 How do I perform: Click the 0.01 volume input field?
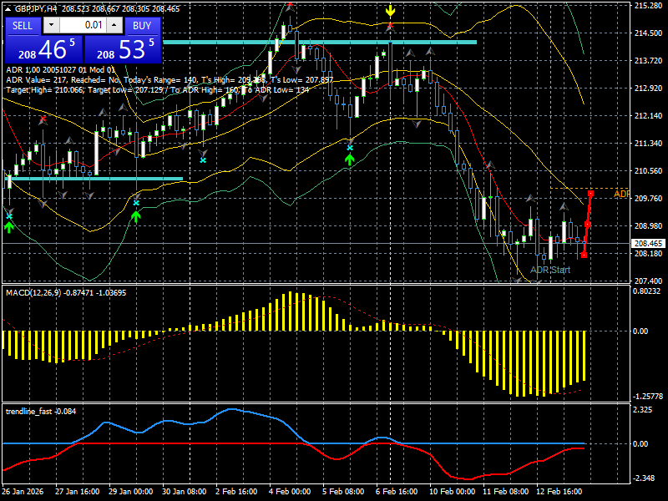click(83, 25)
